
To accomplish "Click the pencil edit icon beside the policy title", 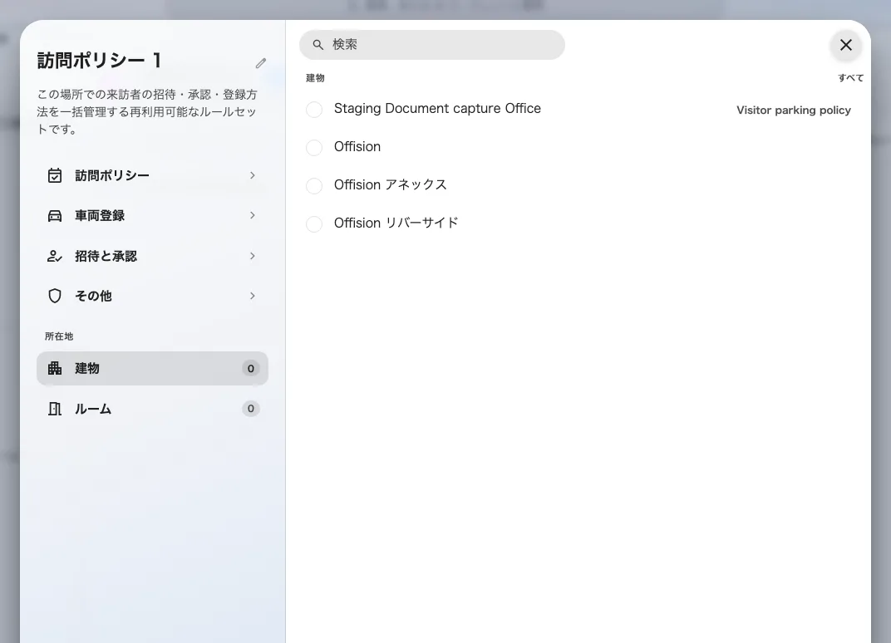I will click(x=261, y=63).
